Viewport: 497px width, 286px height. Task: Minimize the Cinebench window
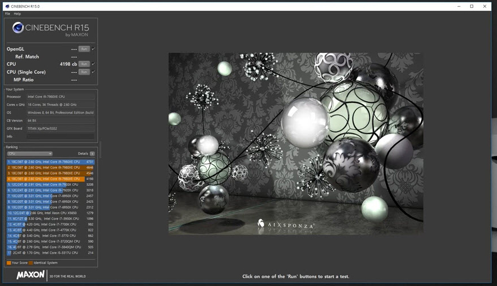click(x=459, y=6)
